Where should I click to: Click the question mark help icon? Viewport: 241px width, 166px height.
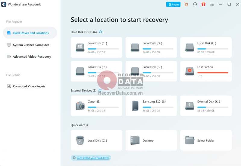(x=74, y=158)
